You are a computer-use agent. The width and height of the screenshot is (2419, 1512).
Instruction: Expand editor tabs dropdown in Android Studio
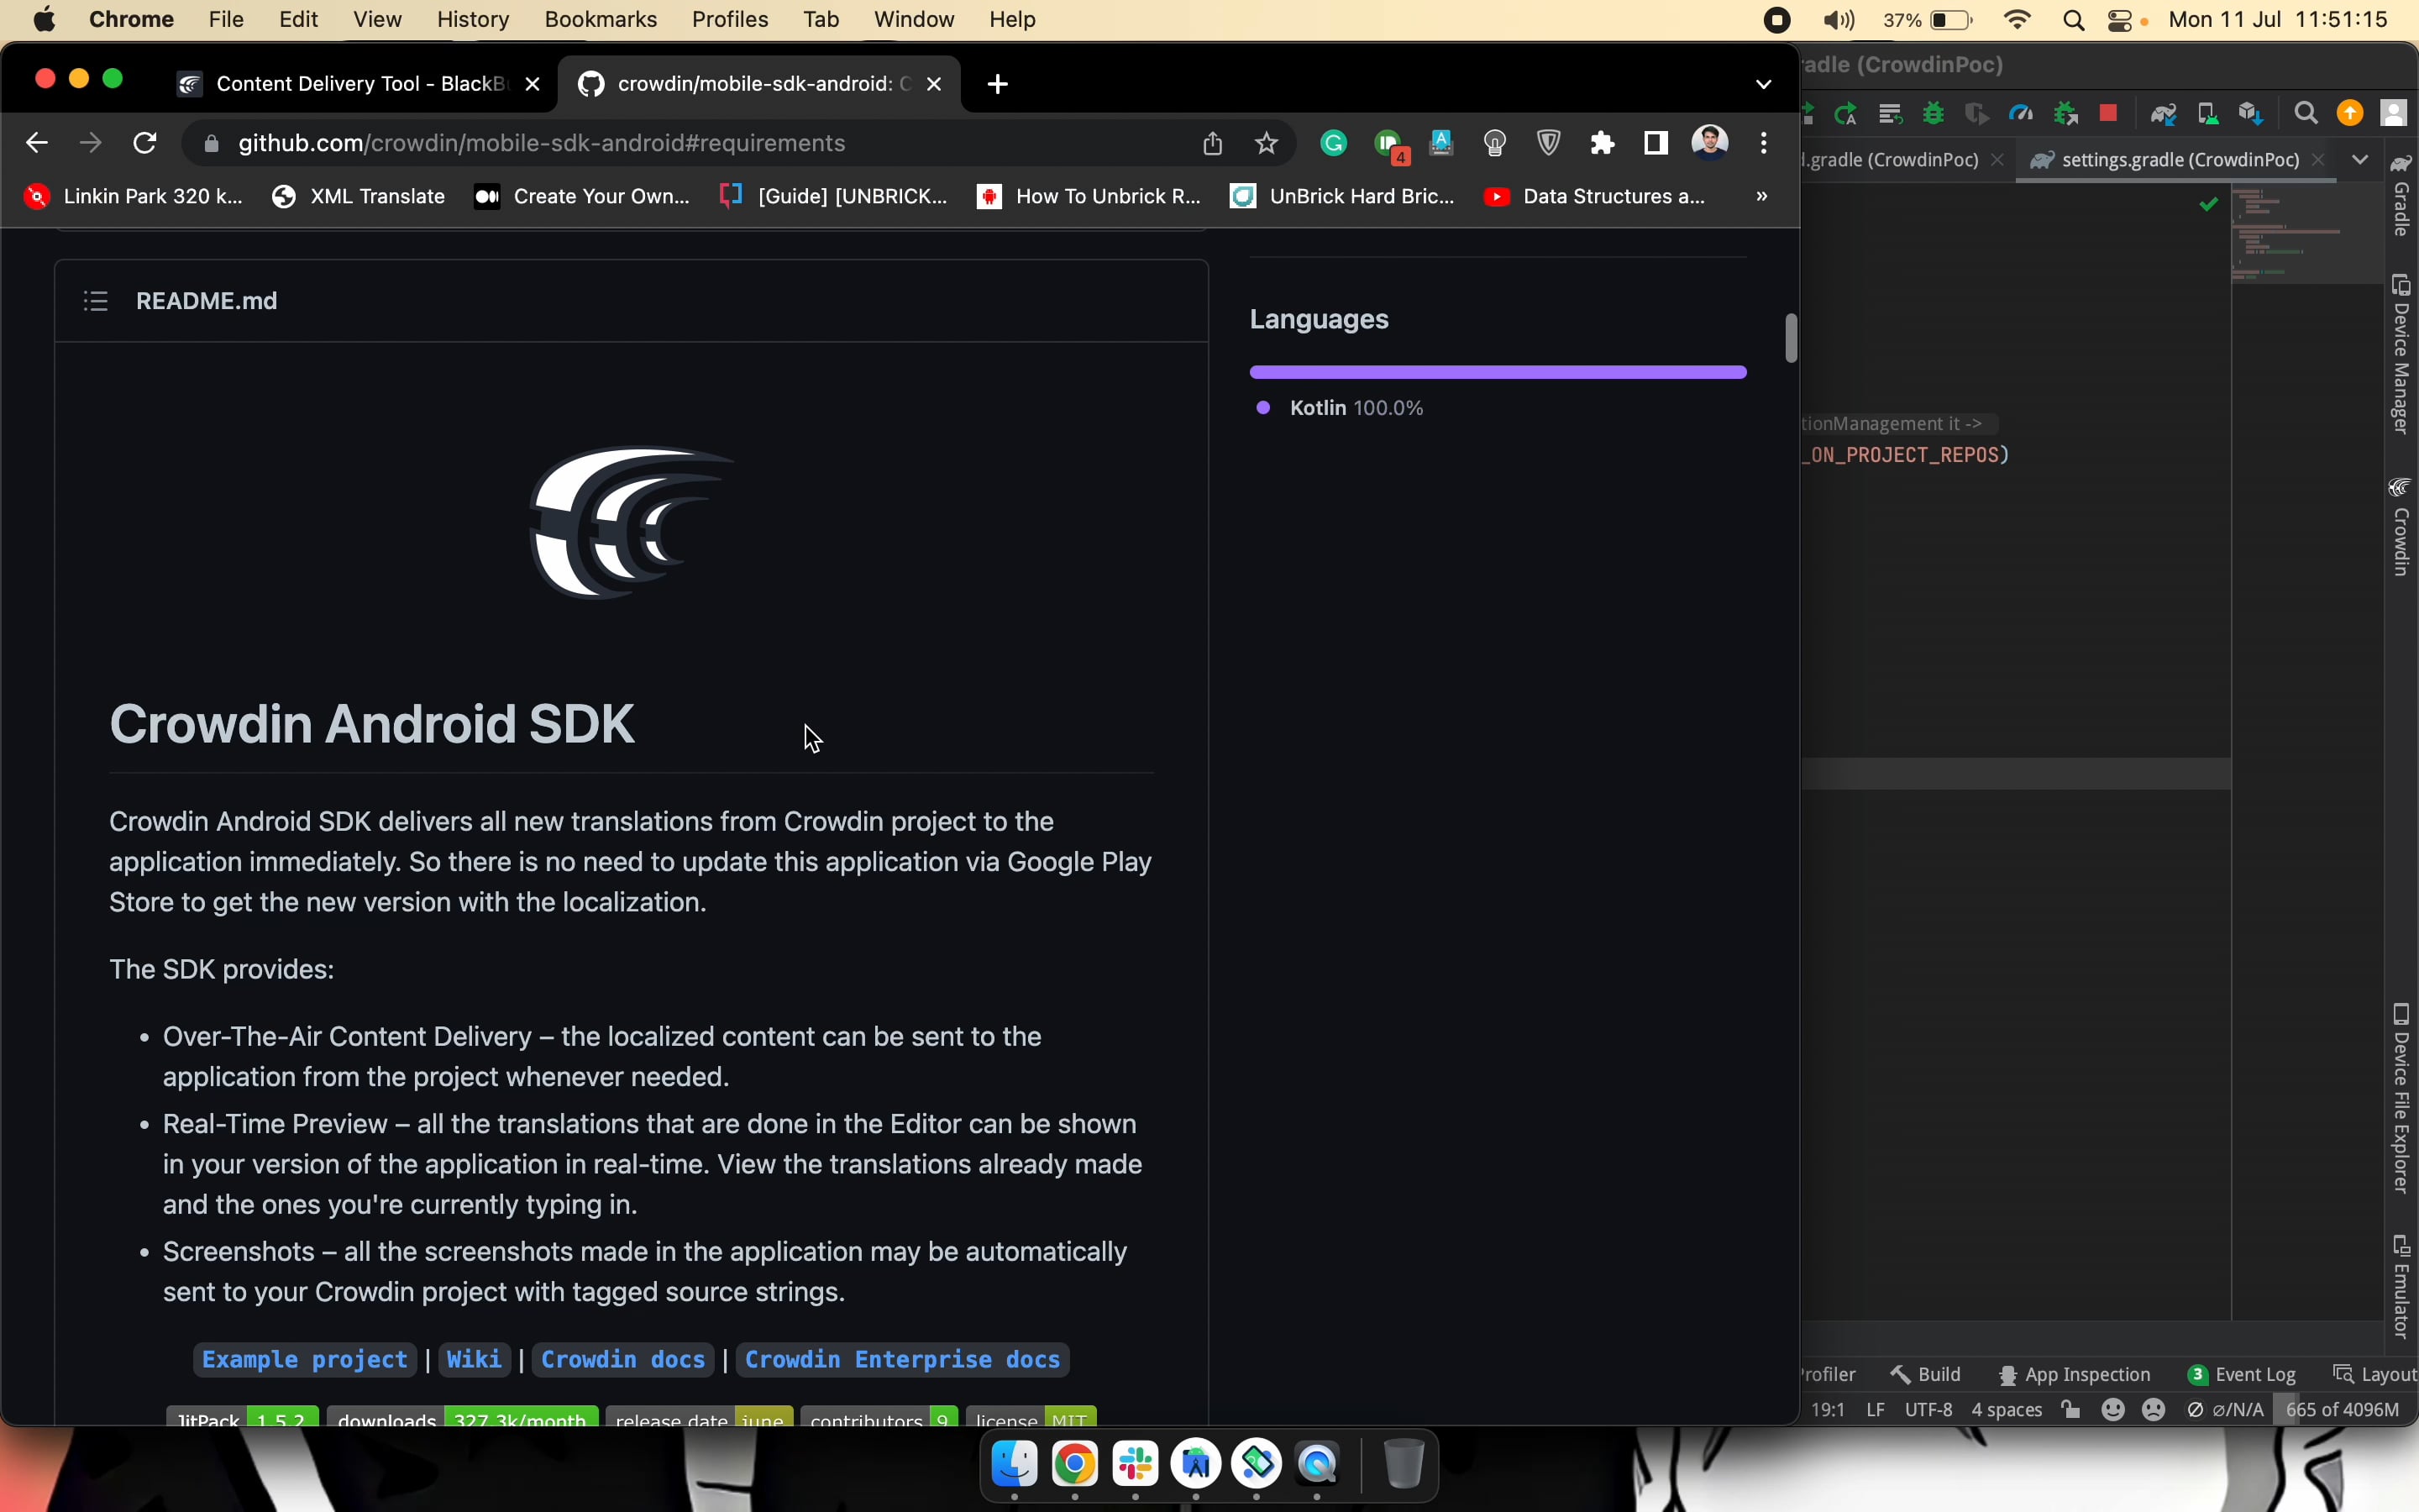tap(2361, 160)
